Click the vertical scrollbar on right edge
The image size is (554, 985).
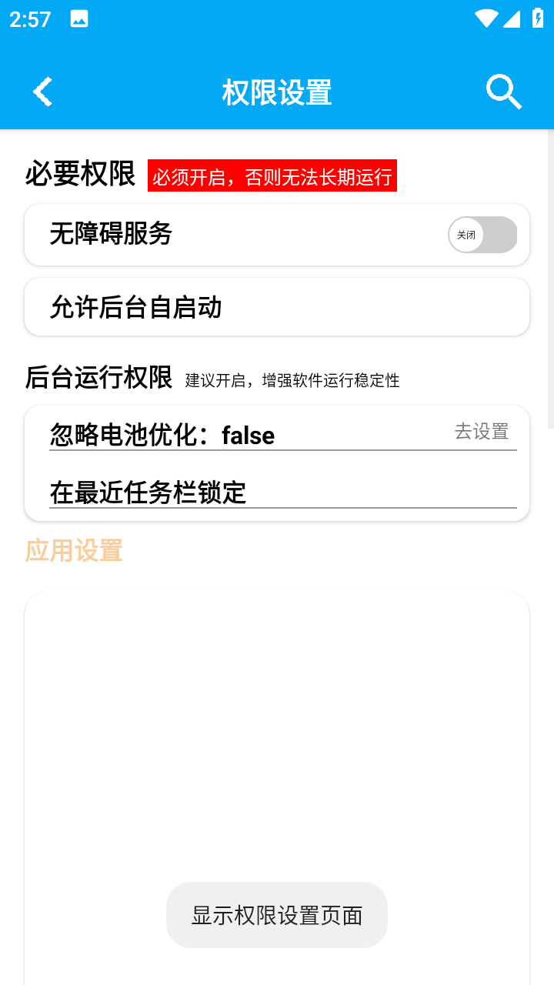click(x=550, y=277)
